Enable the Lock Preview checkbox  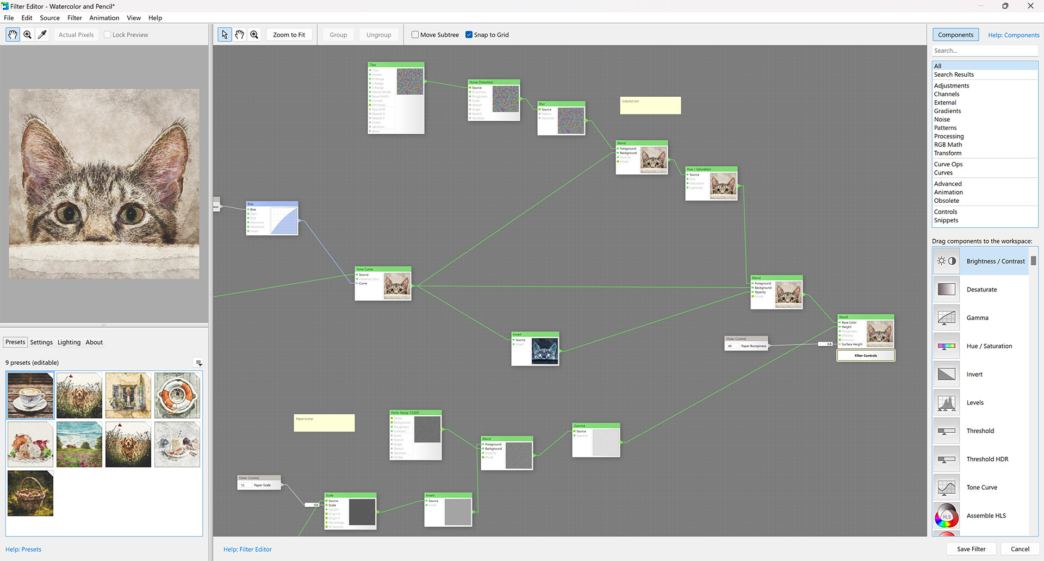pyautogui.click(x=108, y=35)
